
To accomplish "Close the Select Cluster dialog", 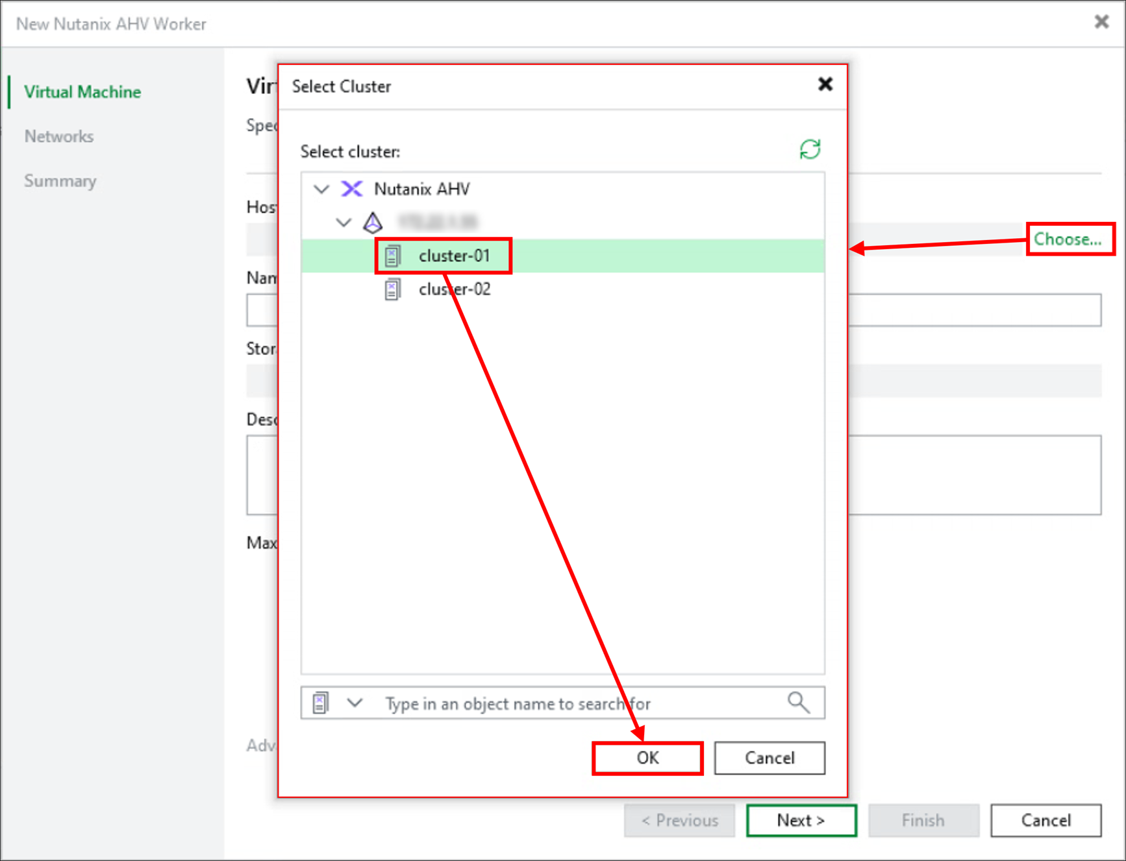I will [825, 84].
